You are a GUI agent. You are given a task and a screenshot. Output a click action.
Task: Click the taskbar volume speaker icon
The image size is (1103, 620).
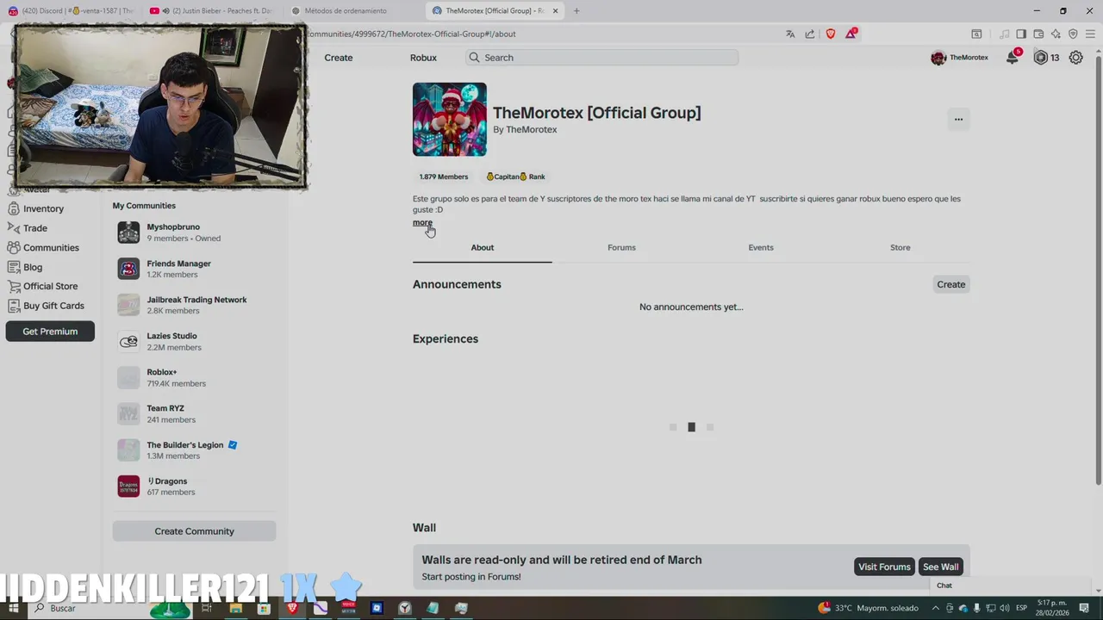(x=1006, y=608)
